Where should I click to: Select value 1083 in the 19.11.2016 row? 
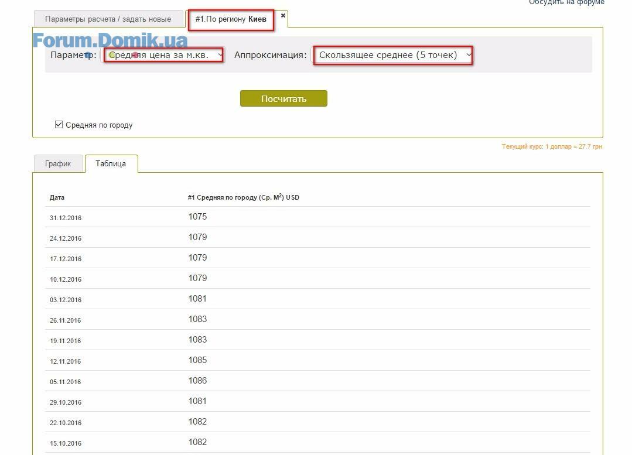point(197,340)
